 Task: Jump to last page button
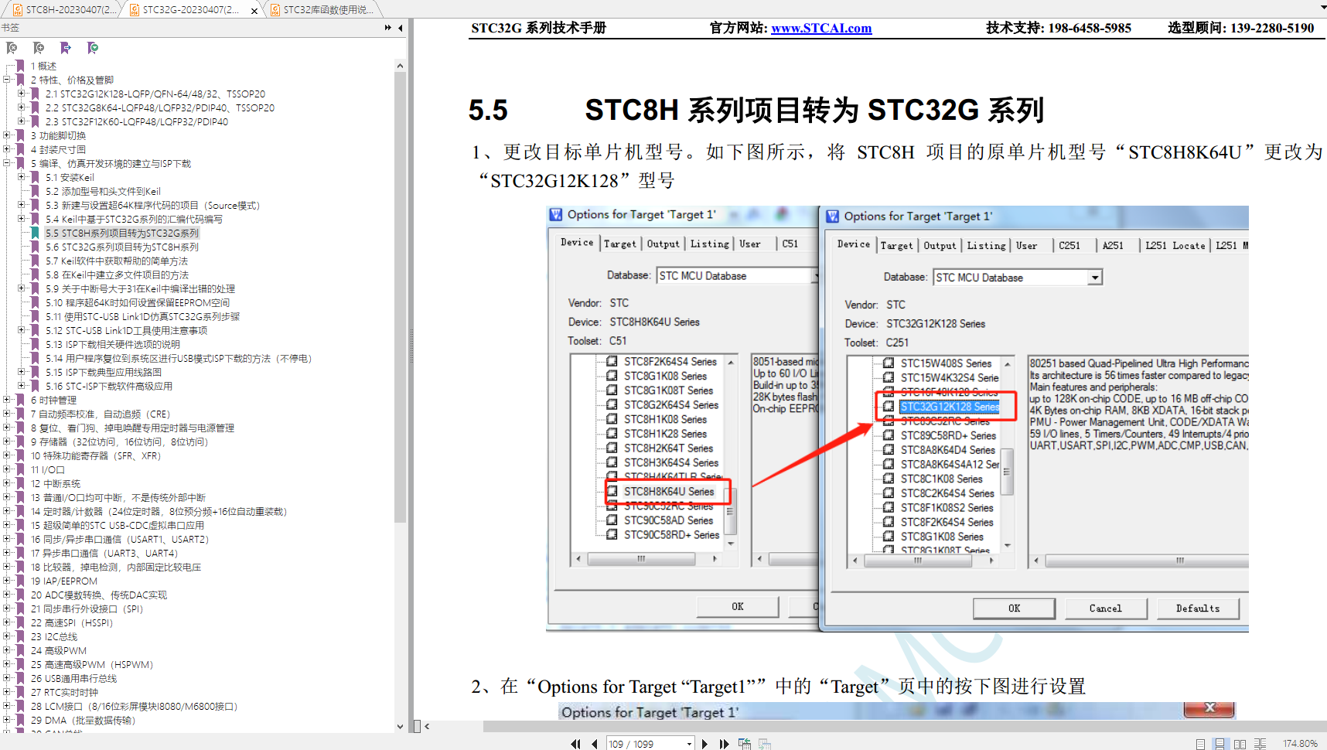point(724,744)
